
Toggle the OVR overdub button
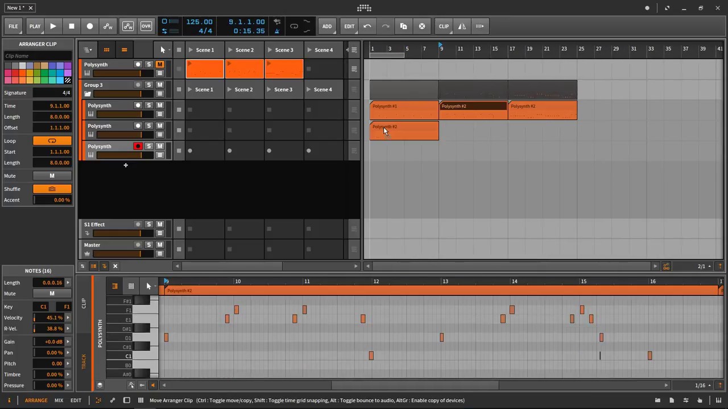click(x=146, y=26)
